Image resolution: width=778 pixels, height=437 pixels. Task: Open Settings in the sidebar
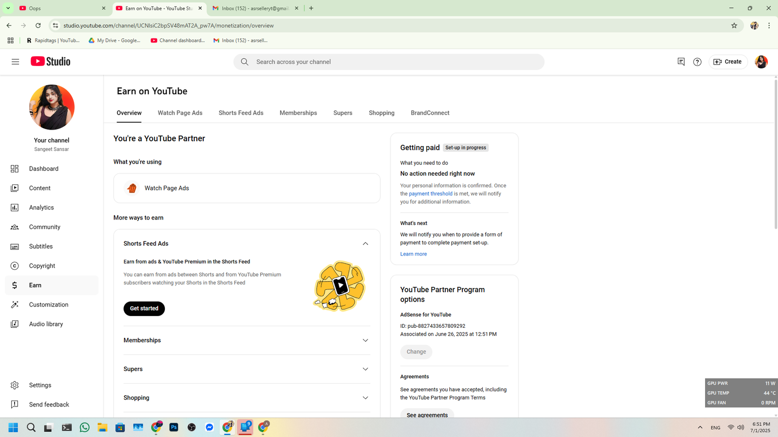click(52, 385)
